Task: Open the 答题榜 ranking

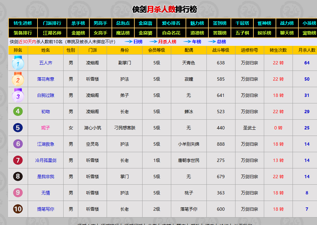Action: pyautogui.click(x=219, y=33)
